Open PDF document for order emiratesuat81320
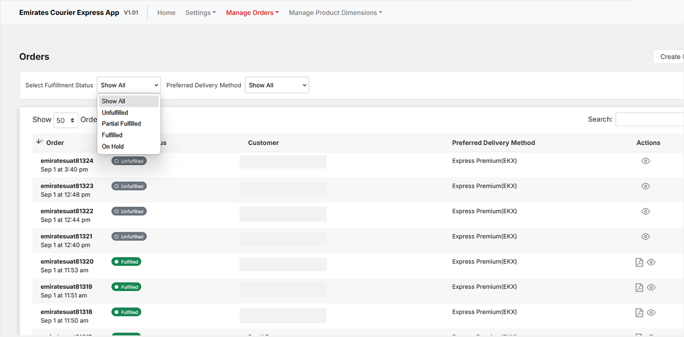 pos(639,262)
